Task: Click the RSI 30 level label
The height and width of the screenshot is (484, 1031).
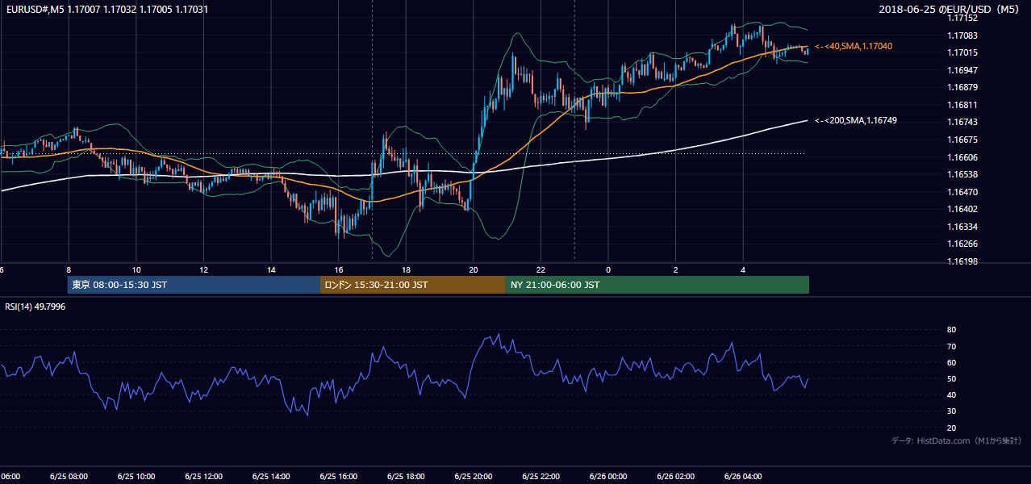Action: (x=951, y=411)
